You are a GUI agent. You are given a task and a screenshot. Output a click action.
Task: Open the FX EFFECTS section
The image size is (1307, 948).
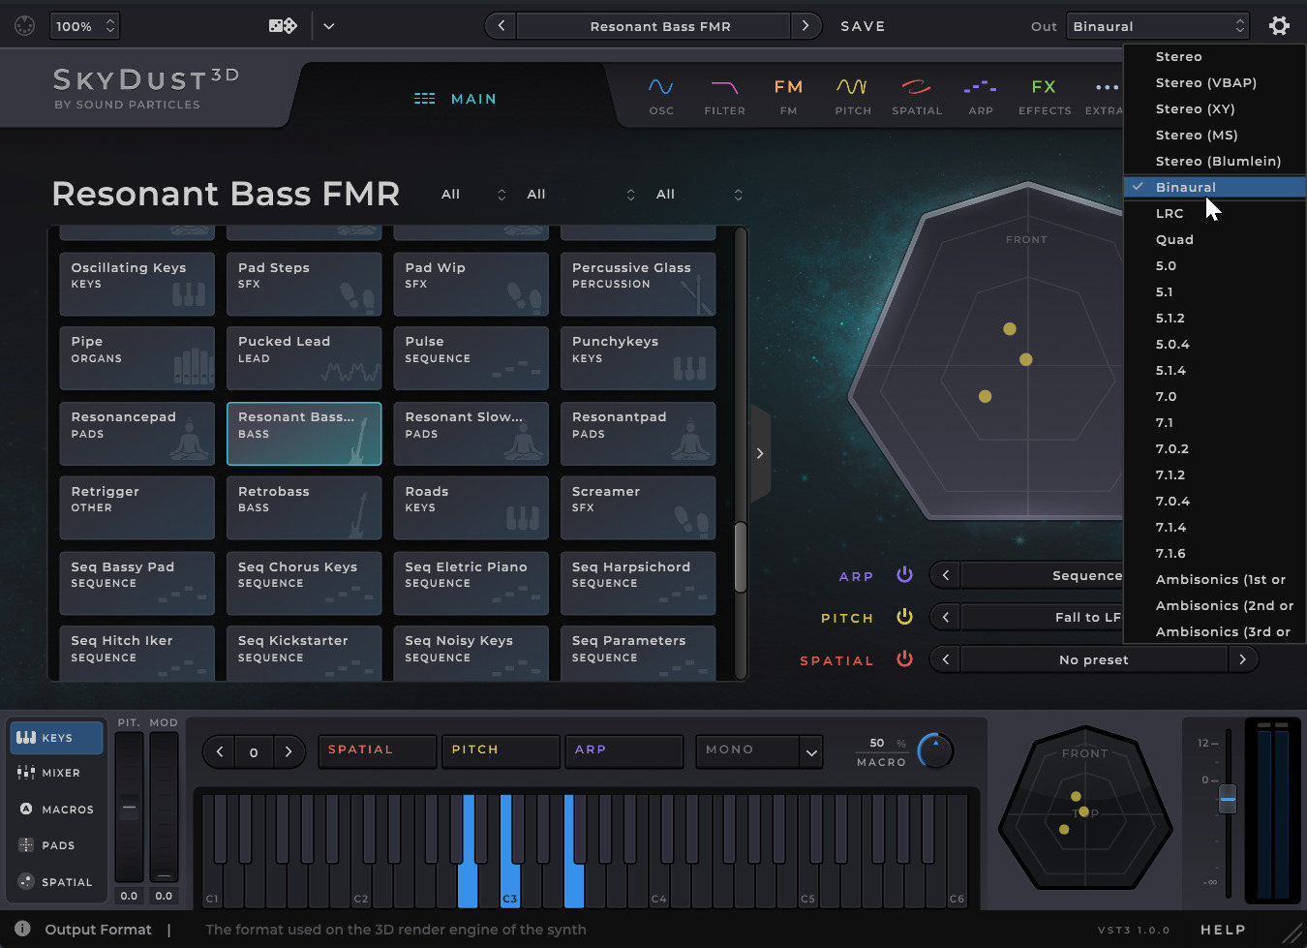[1044, 97]
